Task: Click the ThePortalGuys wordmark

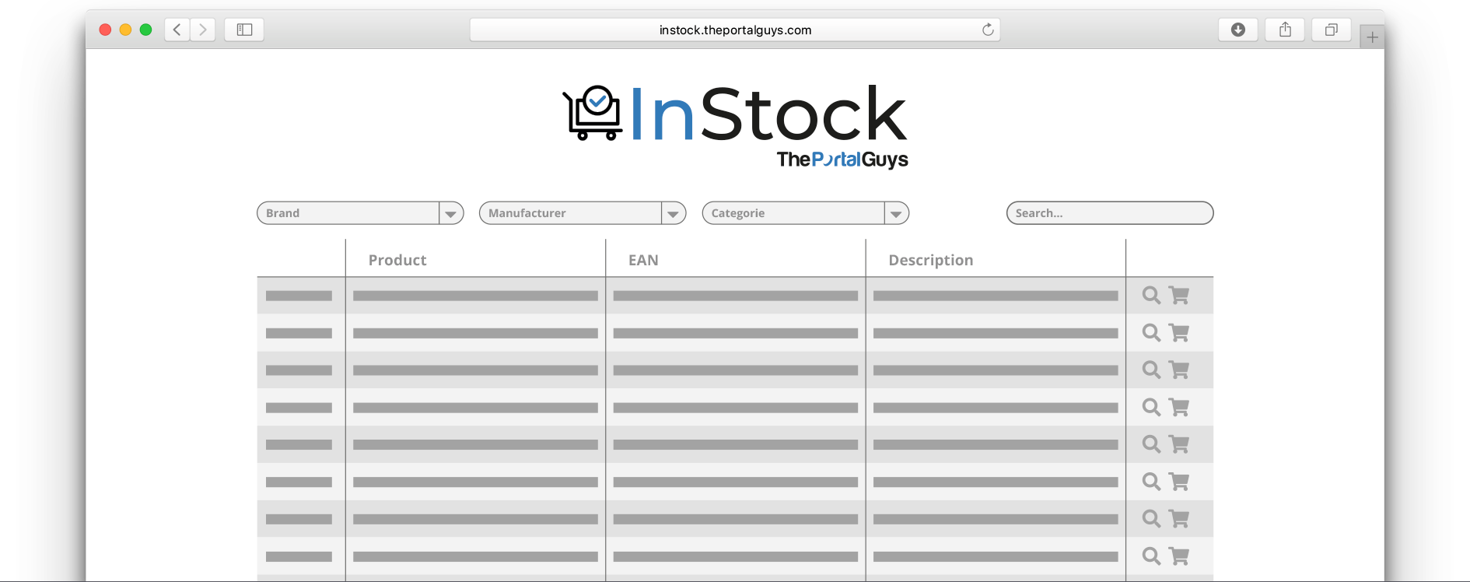Action: [x=842, y=160]
